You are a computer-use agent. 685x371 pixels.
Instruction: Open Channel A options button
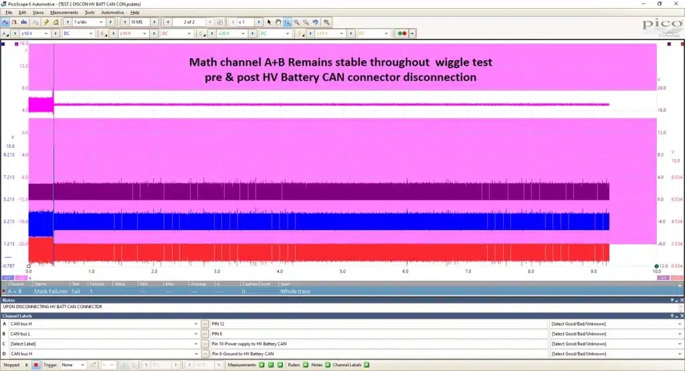[5, 33]
